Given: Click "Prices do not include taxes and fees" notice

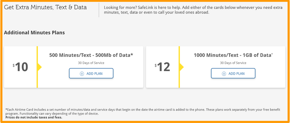Looking at the screenshot, I should 34,117.
